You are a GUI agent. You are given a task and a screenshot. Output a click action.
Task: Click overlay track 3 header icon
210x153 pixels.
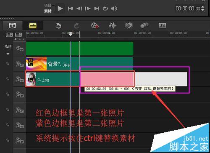pyautogui.click(x=20, y=94)
